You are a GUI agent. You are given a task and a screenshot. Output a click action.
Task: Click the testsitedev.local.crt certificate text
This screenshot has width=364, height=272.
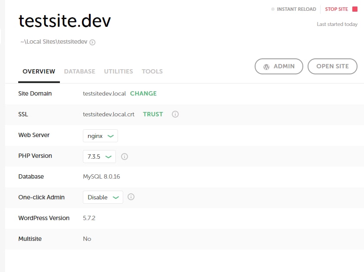(108, 114)
